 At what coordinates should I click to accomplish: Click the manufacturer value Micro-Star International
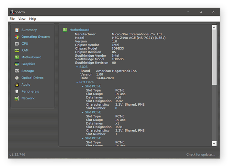coord(137,34)
